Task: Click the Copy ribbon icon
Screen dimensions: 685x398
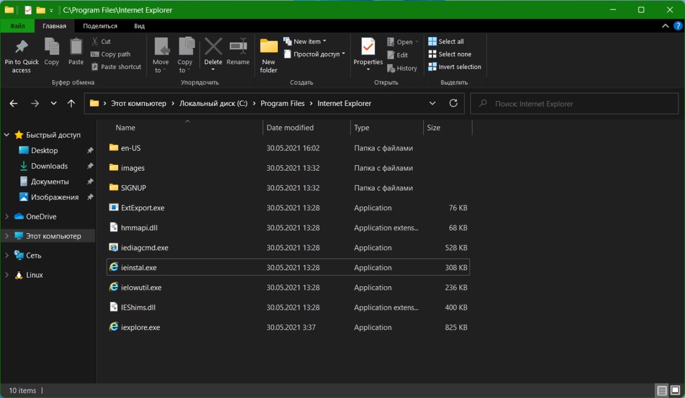Action: tap(51, 52)
